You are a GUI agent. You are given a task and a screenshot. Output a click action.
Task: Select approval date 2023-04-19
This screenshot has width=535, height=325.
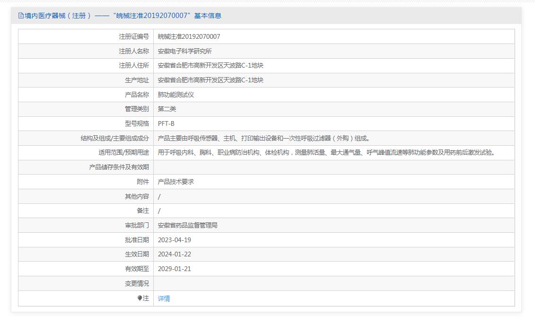pyautogui.click(x=175, y=240)
